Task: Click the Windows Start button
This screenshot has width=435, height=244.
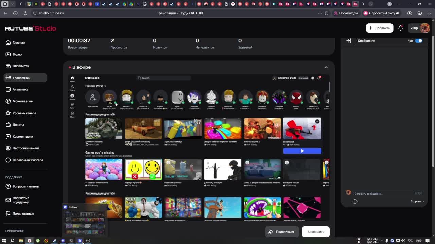Action: click(4, 241)
